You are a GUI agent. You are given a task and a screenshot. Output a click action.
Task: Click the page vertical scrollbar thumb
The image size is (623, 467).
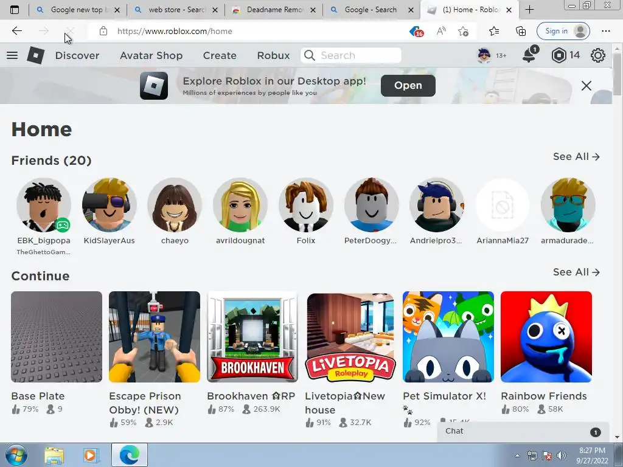point(617,74)
